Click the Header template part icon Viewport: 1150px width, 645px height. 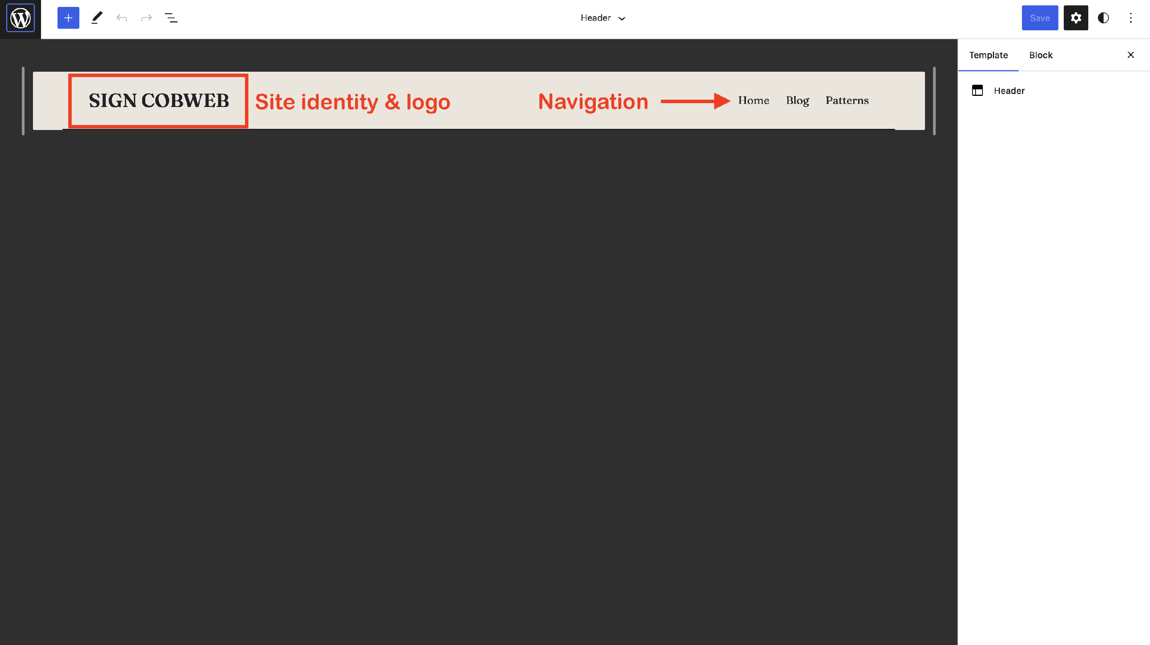pyautogui.click(x=977, y=90)
